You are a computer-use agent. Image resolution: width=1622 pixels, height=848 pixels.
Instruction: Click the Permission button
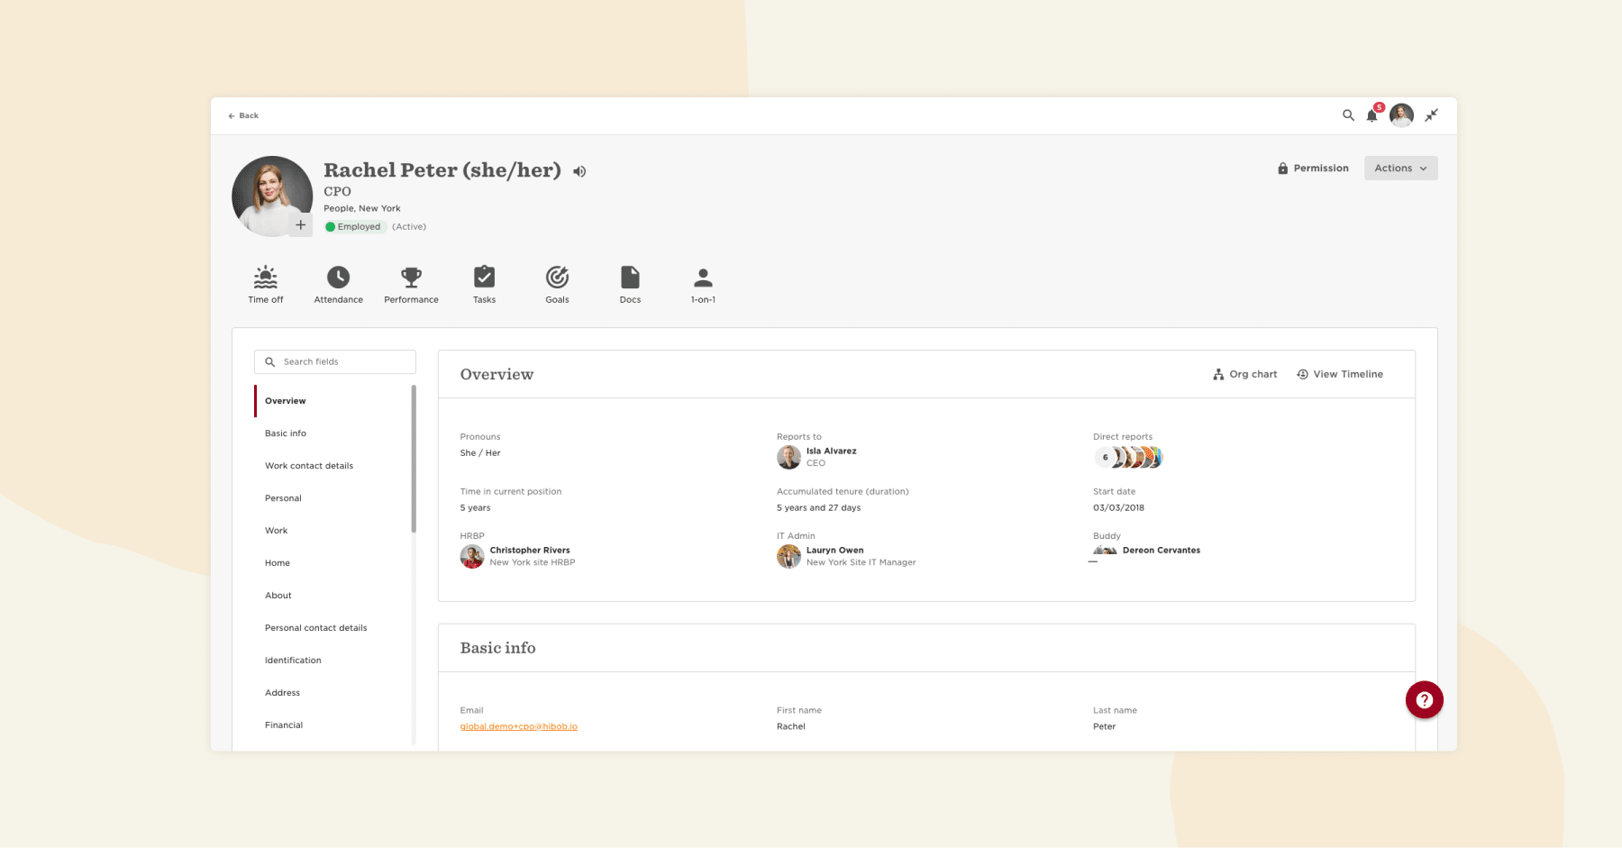tap(1313, 168)
